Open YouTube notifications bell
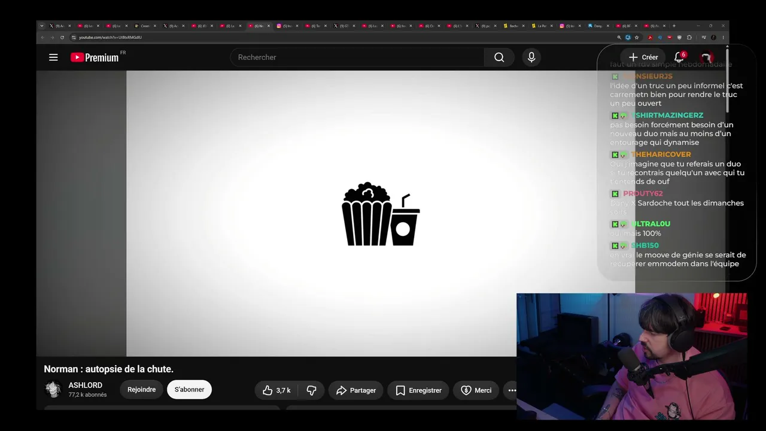The height and width of the screenshot is (431, 766). (x=679, y=57)
